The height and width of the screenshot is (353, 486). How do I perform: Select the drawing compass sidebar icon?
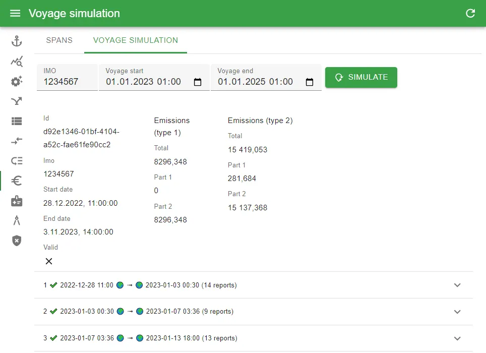pyautogui.click(x=17, y=221)
